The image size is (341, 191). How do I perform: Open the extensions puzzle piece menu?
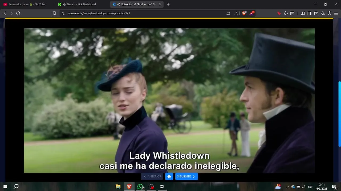(x=286, y=13)
